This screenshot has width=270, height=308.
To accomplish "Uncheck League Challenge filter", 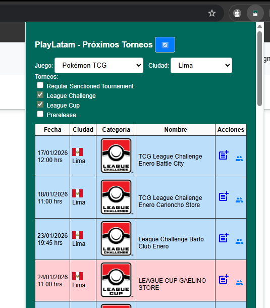I will pos(40,95).
